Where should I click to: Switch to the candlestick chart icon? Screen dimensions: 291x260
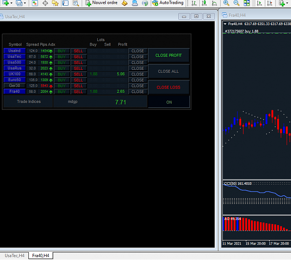click(x=204, y=3)
